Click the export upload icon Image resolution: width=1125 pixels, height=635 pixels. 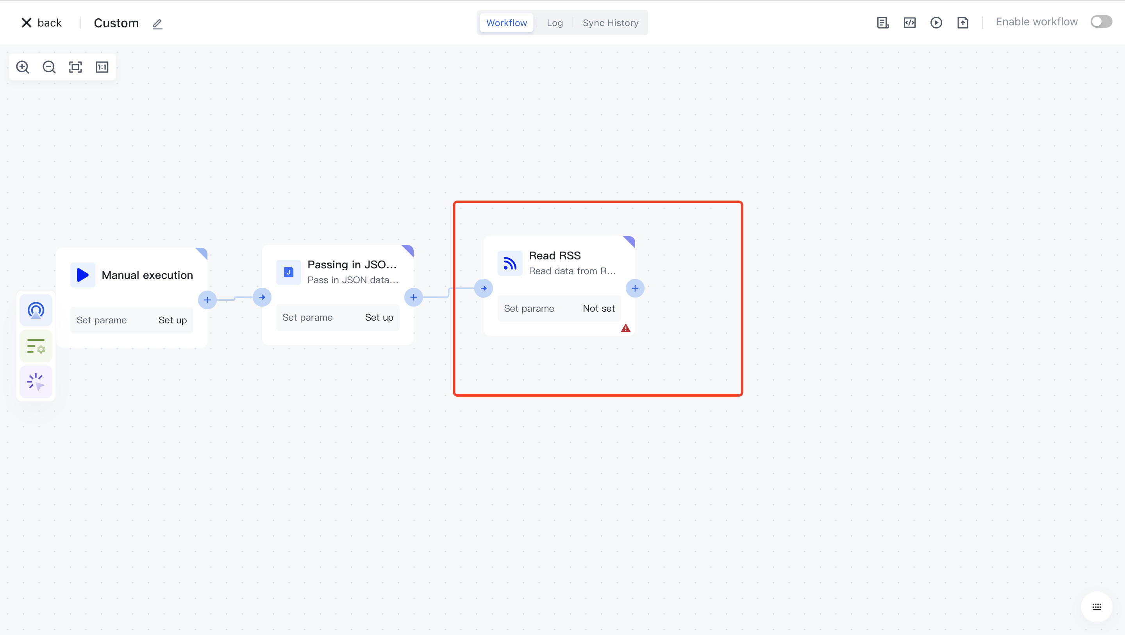tap(962, 23)
